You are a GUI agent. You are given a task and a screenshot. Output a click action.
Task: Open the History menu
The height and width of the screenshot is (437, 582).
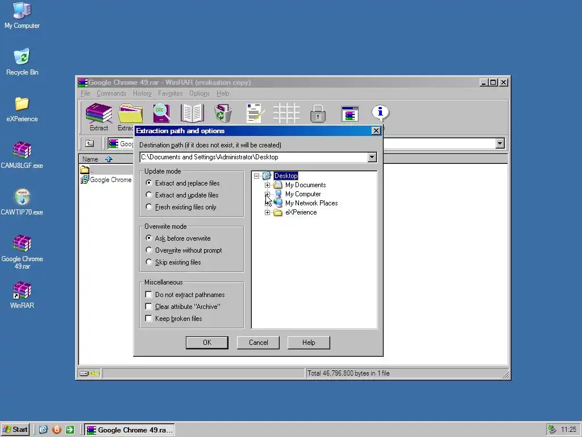tap(142, 93)
